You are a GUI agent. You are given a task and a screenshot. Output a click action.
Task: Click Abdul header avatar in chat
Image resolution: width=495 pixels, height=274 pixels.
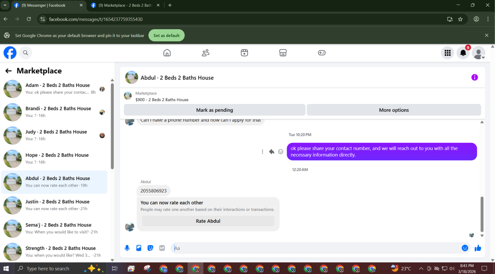[x=131, y=77]
